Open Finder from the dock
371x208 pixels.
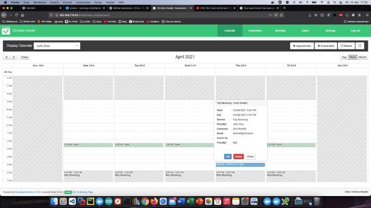pyautogui.click(x=54, y=201)
